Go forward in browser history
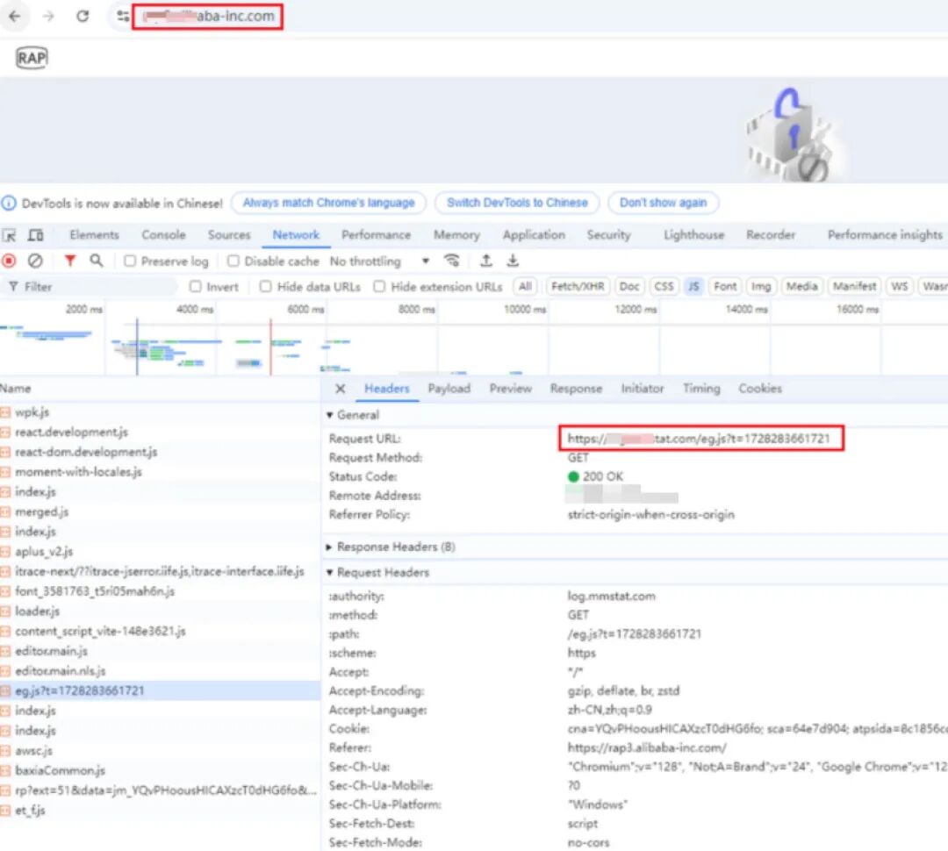 coord(48,17)
